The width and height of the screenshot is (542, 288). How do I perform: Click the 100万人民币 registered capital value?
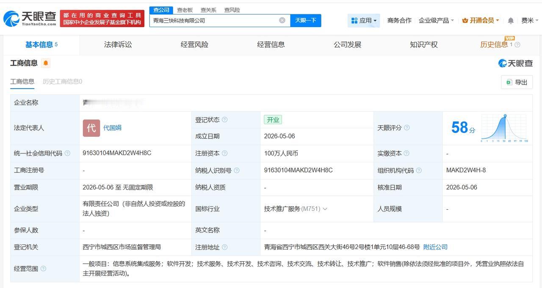point(281,153)
